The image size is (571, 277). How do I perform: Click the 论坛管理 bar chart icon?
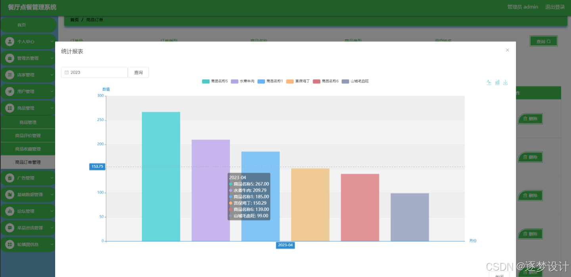tap(10, 211)
